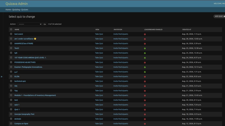Select the ELZIA quiz checkbox
The image size is (225, 126).
point(11,76)
